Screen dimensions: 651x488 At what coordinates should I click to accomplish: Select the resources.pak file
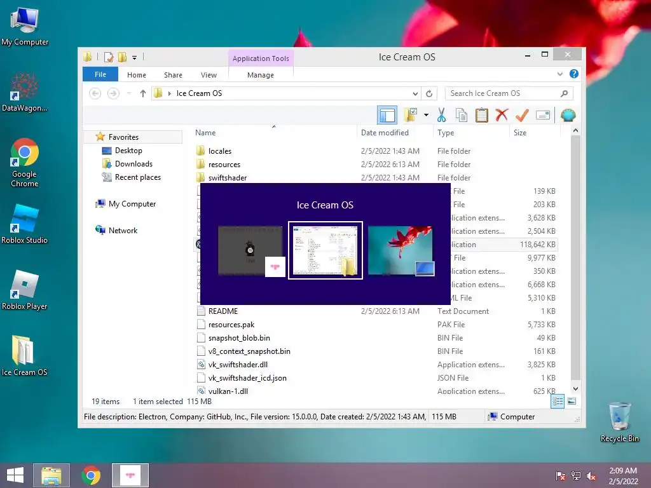click(x=231, y=325)
